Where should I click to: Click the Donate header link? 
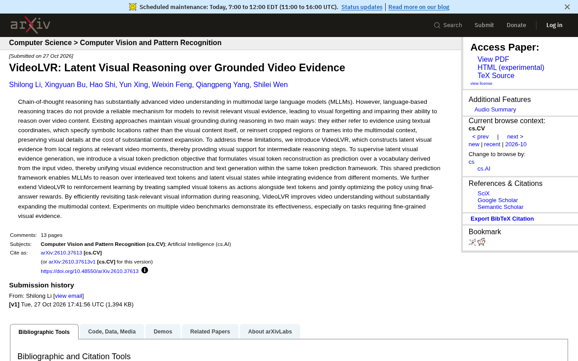(516, 25)
